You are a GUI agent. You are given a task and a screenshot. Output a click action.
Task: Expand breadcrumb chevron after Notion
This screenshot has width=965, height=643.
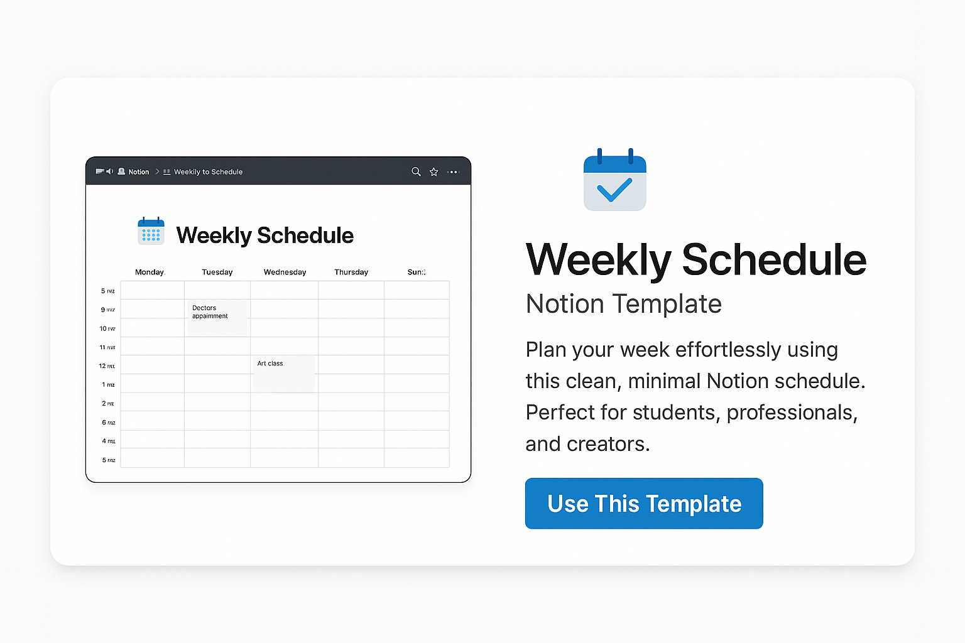coord(157,171)
